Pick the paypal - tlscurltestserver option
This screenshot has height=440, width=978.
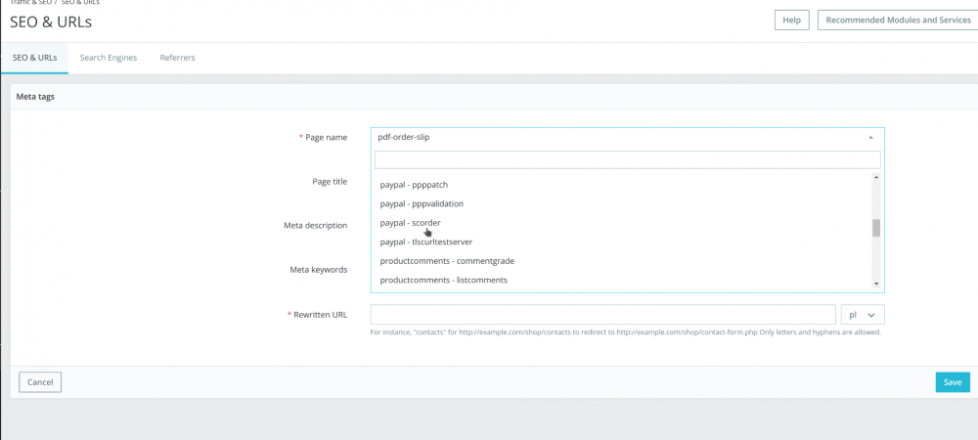[x=425, y=242]
